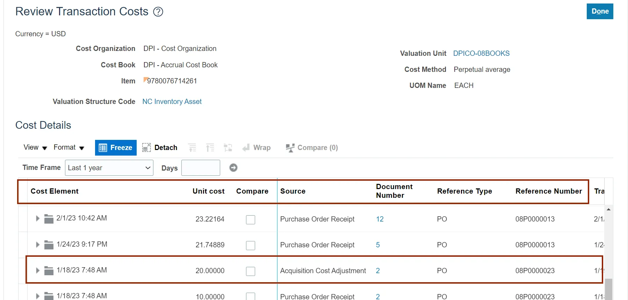Open the Format menu
This screenshot has width=628, height=300.
[x=69, y=148]
